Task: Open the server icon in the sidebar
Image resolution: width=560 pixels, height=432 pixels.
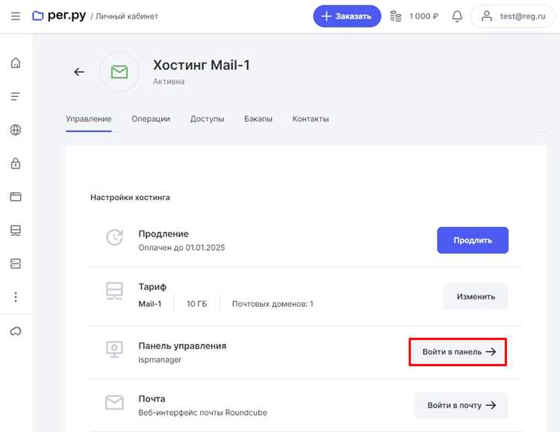Action: pyautogui.click(x=16, y=263)
